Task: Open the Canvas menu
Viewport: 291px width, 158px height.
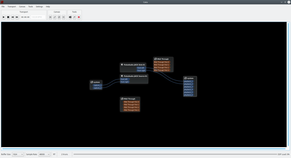Action: click(x=22, y=7)
